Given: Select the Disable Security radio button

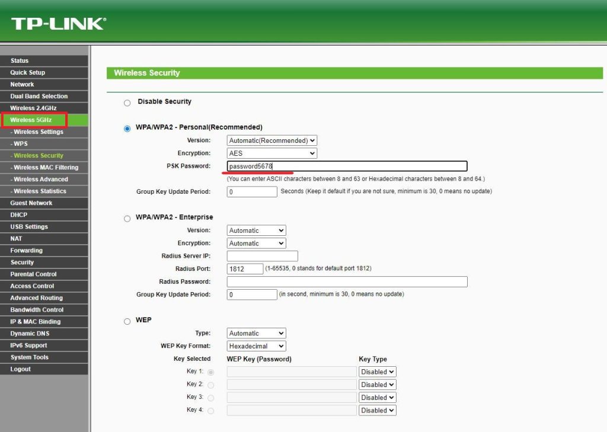Looking at the screenshot, I should pos(127,103).
